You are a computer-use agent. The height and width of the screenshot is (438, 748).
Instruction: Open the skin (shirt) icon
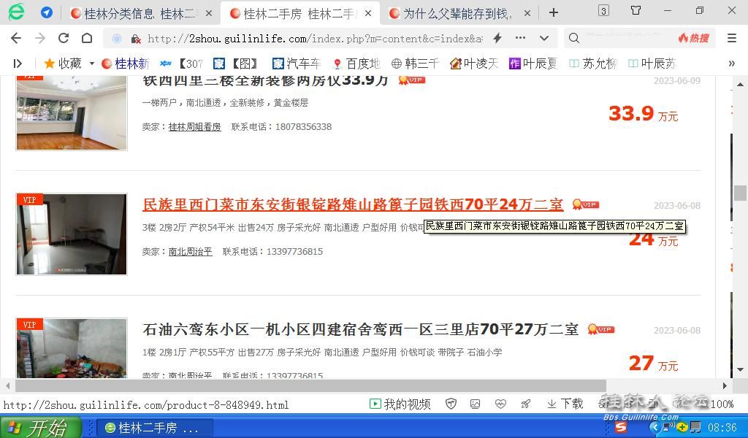(x=636, y=10)
